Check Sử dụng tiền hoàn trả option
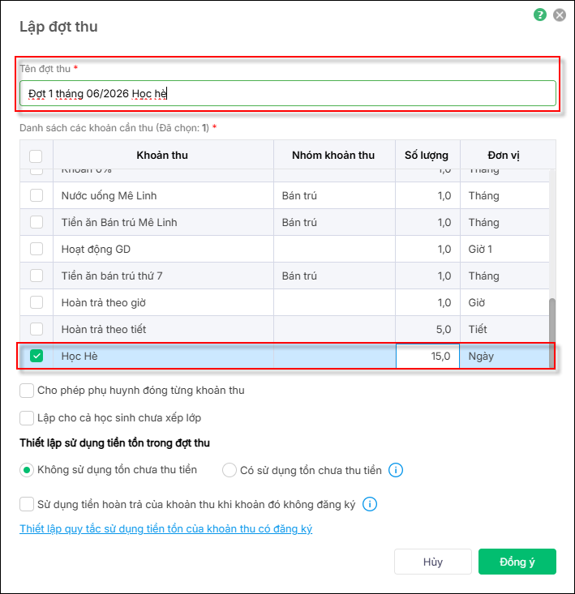This screenshot has height=594, width=575. [x=27, y=504]
